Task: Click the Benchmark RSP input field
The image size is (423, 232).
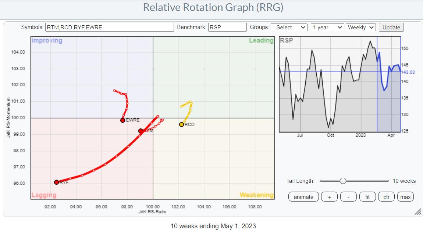Action: pyautogui.click(x=227, y=28)
